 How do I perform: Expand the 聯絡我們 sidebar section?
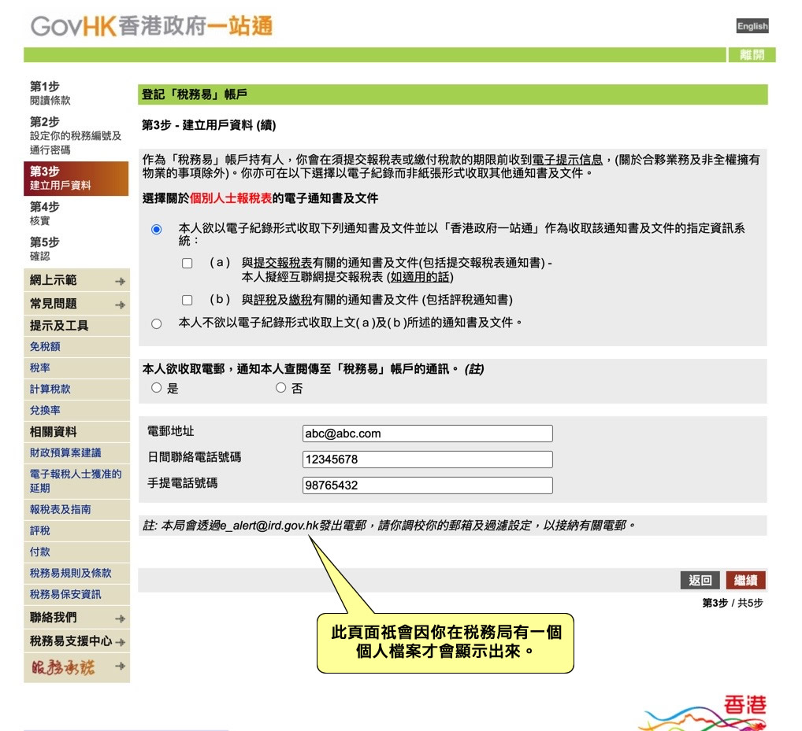[76, 618]
